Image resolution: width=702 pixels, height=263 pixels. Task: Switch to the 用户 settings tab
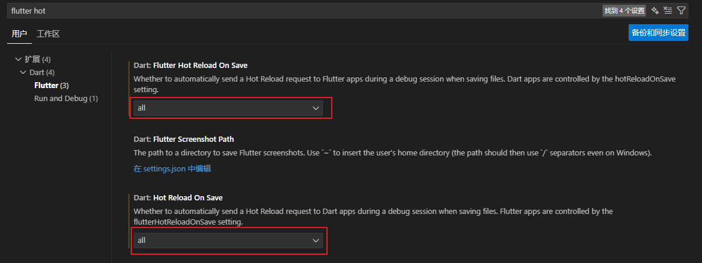coord(20,34)
